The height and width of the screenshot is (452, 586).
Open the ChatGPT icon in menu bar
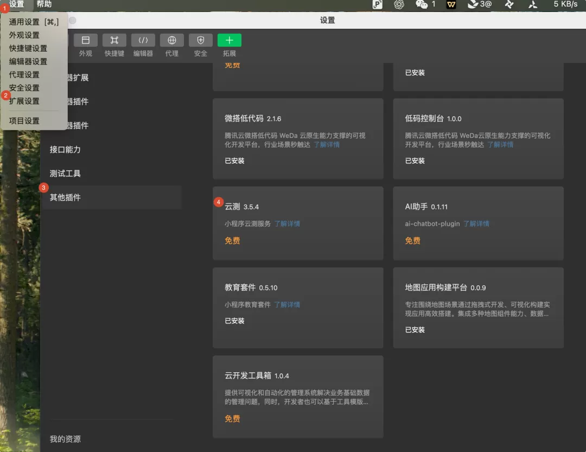pyautogui.click(x=399, y=4)
